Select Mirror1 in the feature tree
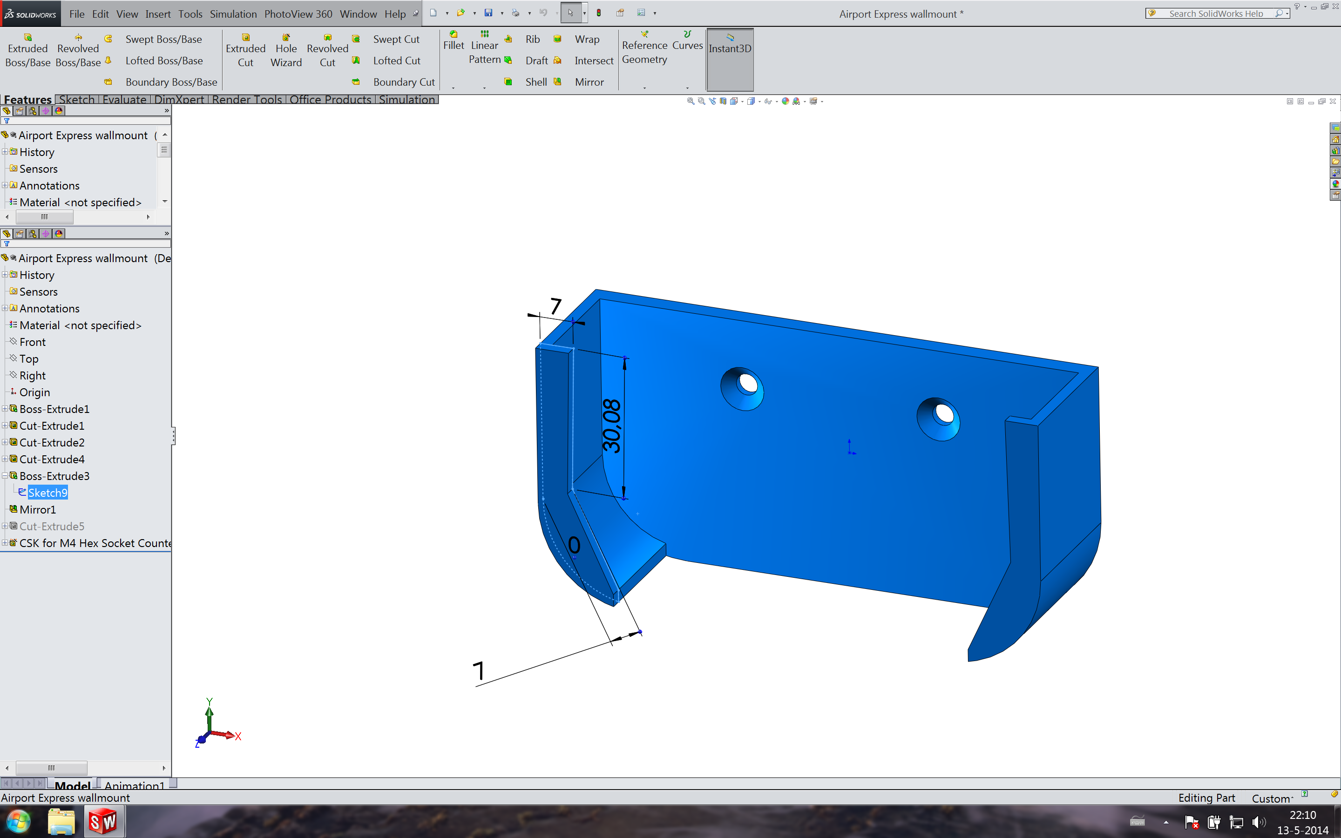 point(38,509)
